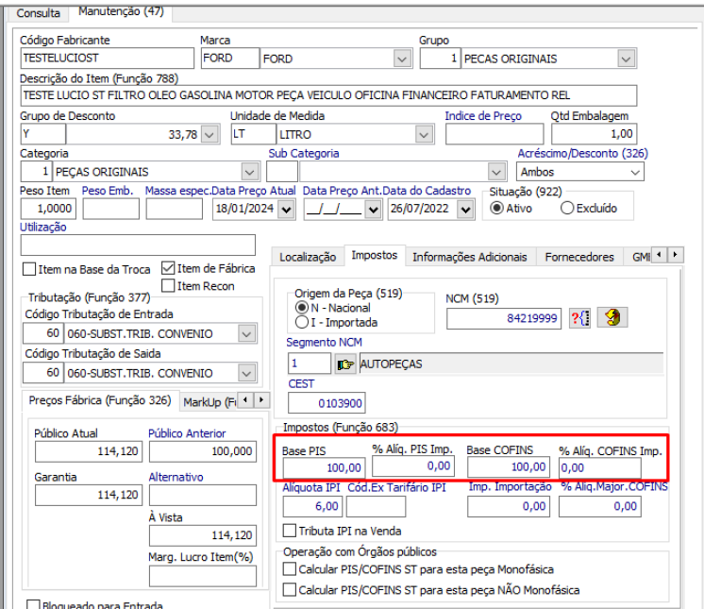
Task: Uncheck Item de Fábrica checkbox
Action: 168,268
